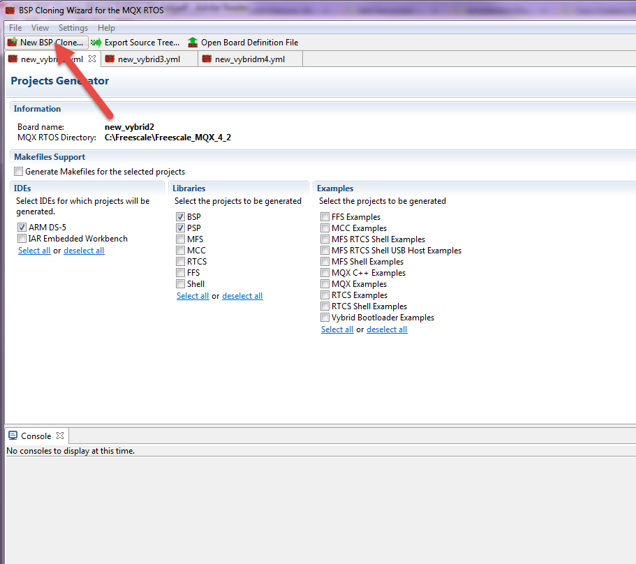Click deselect all under Libraries
Screen dimensions: 636x564
(x=242, y=295)
